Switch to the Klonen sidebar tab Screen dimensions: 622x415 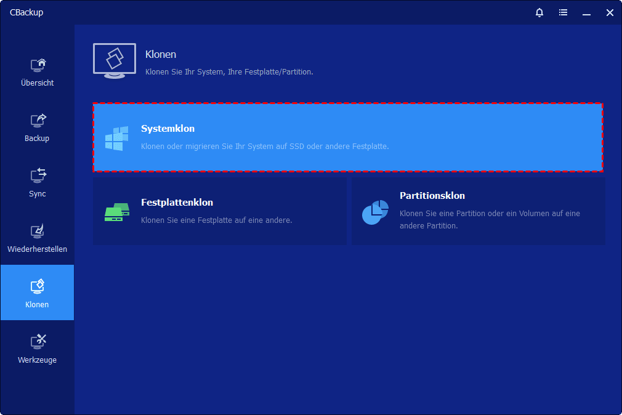tap(37, 292)
